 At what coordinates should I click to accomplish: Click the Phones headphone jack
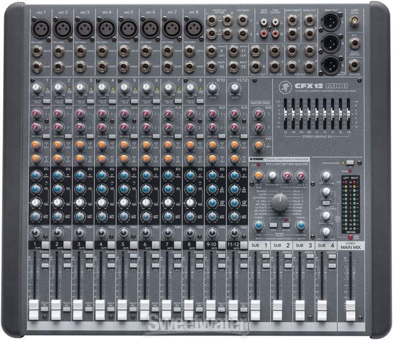(354, 66)
